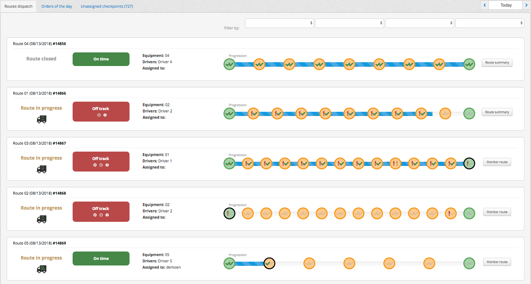
Task: Select Route 03 double-exclamation checkpoint
Action: click(395, 163)
